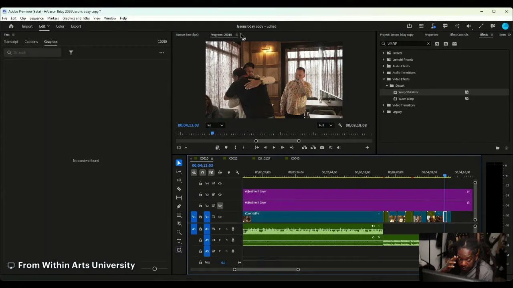Select the Pen tool
This screenshot has width=513, height=288.
pyautogui.click(x=179, y=206)
